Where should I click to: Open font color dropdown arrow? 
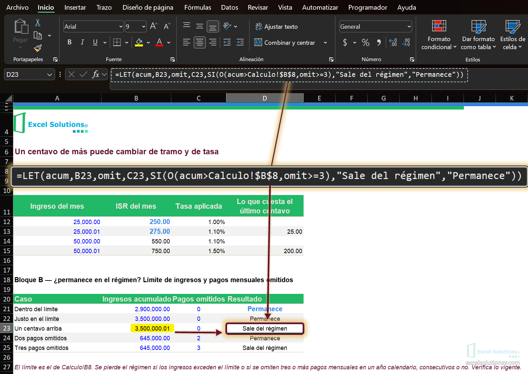coord(169,42)
